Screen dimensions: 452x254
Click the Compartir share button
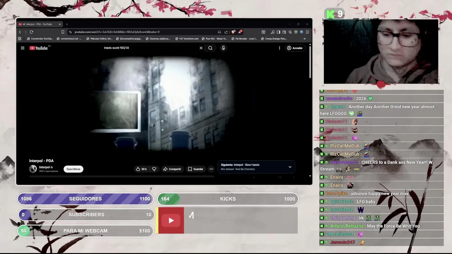coord(172,169)
